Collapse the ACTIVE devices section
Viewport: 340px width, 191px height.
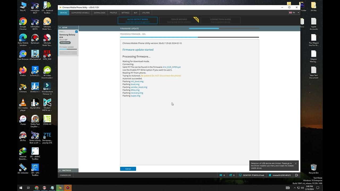[68, 28]
